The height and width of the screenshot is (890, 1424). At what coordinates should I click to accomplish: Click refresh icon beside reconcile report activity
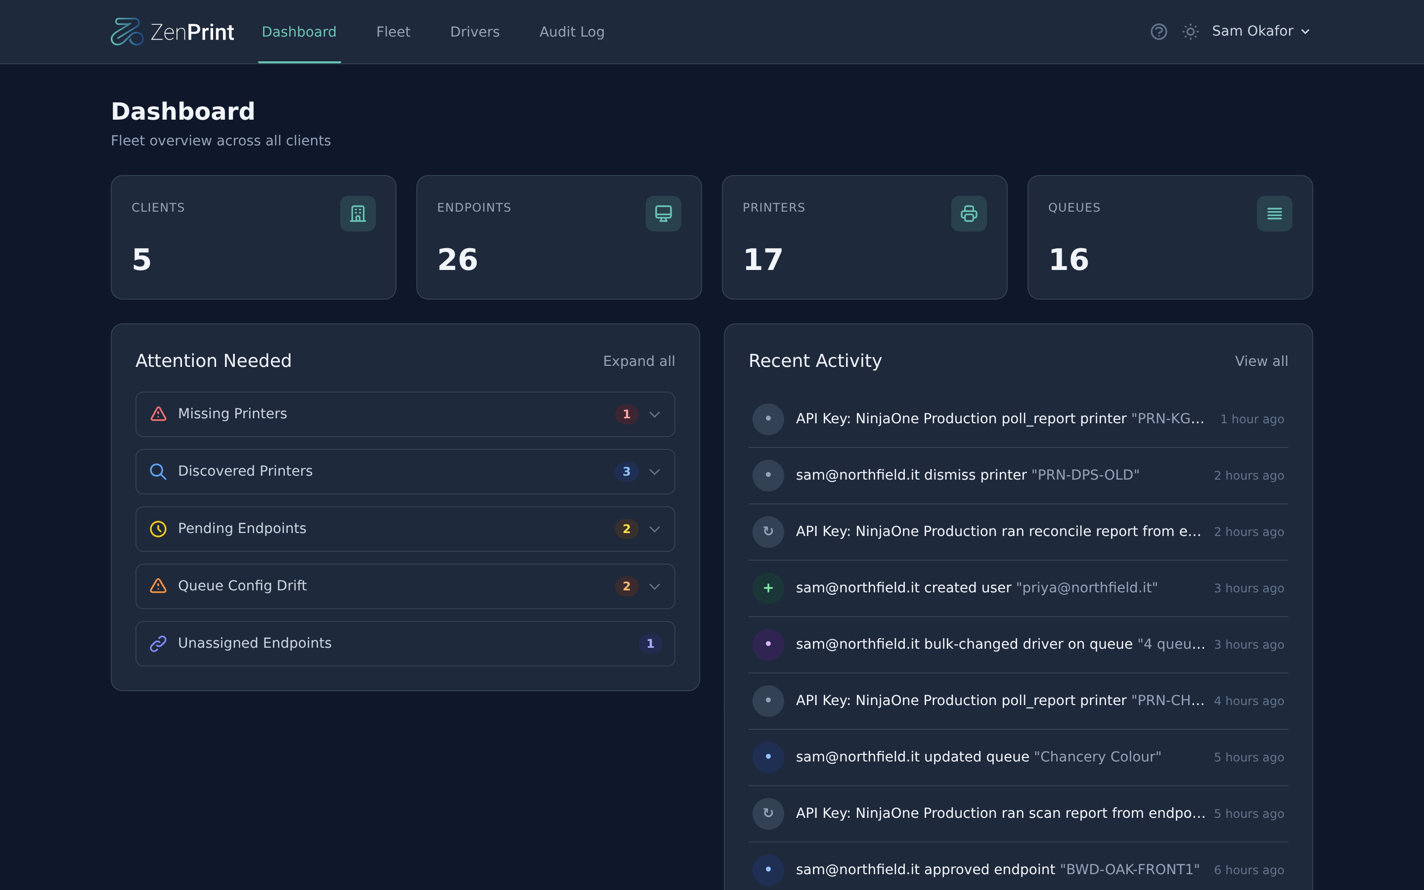768,532
